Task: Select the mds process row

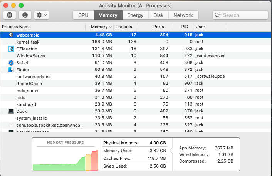Action: click(136, 97)
